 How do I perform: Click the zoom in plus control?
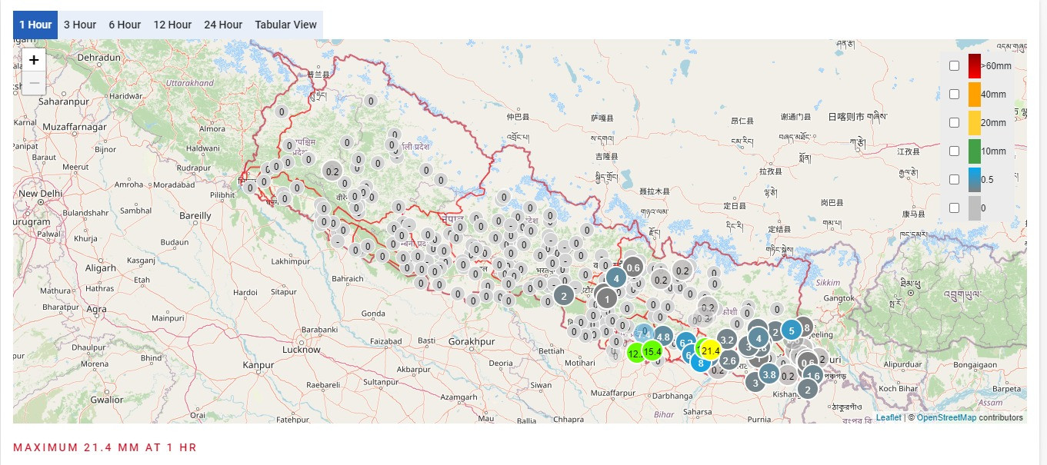tap(33, 59)
